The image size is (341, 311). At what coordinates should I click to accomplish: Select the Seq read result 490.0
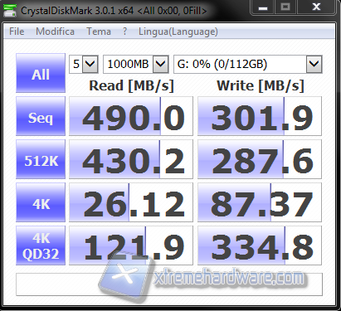coord(131,116)
